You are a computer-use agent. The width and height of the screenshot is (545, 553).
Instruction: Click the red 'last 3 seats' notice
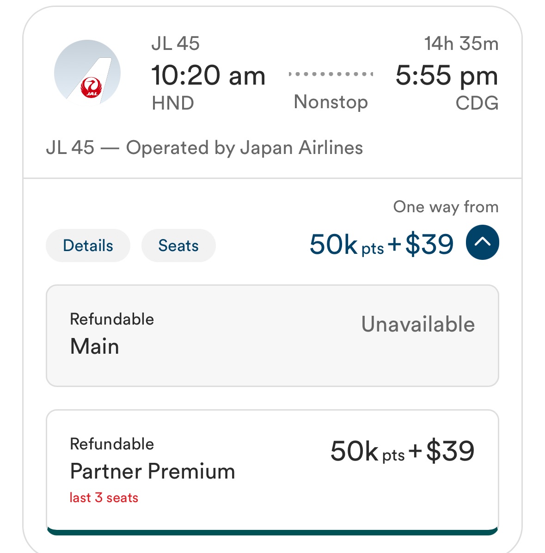(x=104, y=498)
